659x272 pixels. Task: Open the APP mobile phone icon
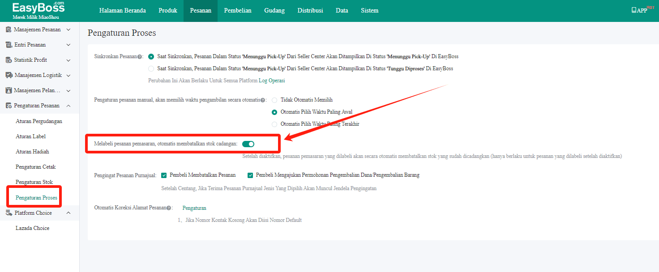tap(633, 10)
